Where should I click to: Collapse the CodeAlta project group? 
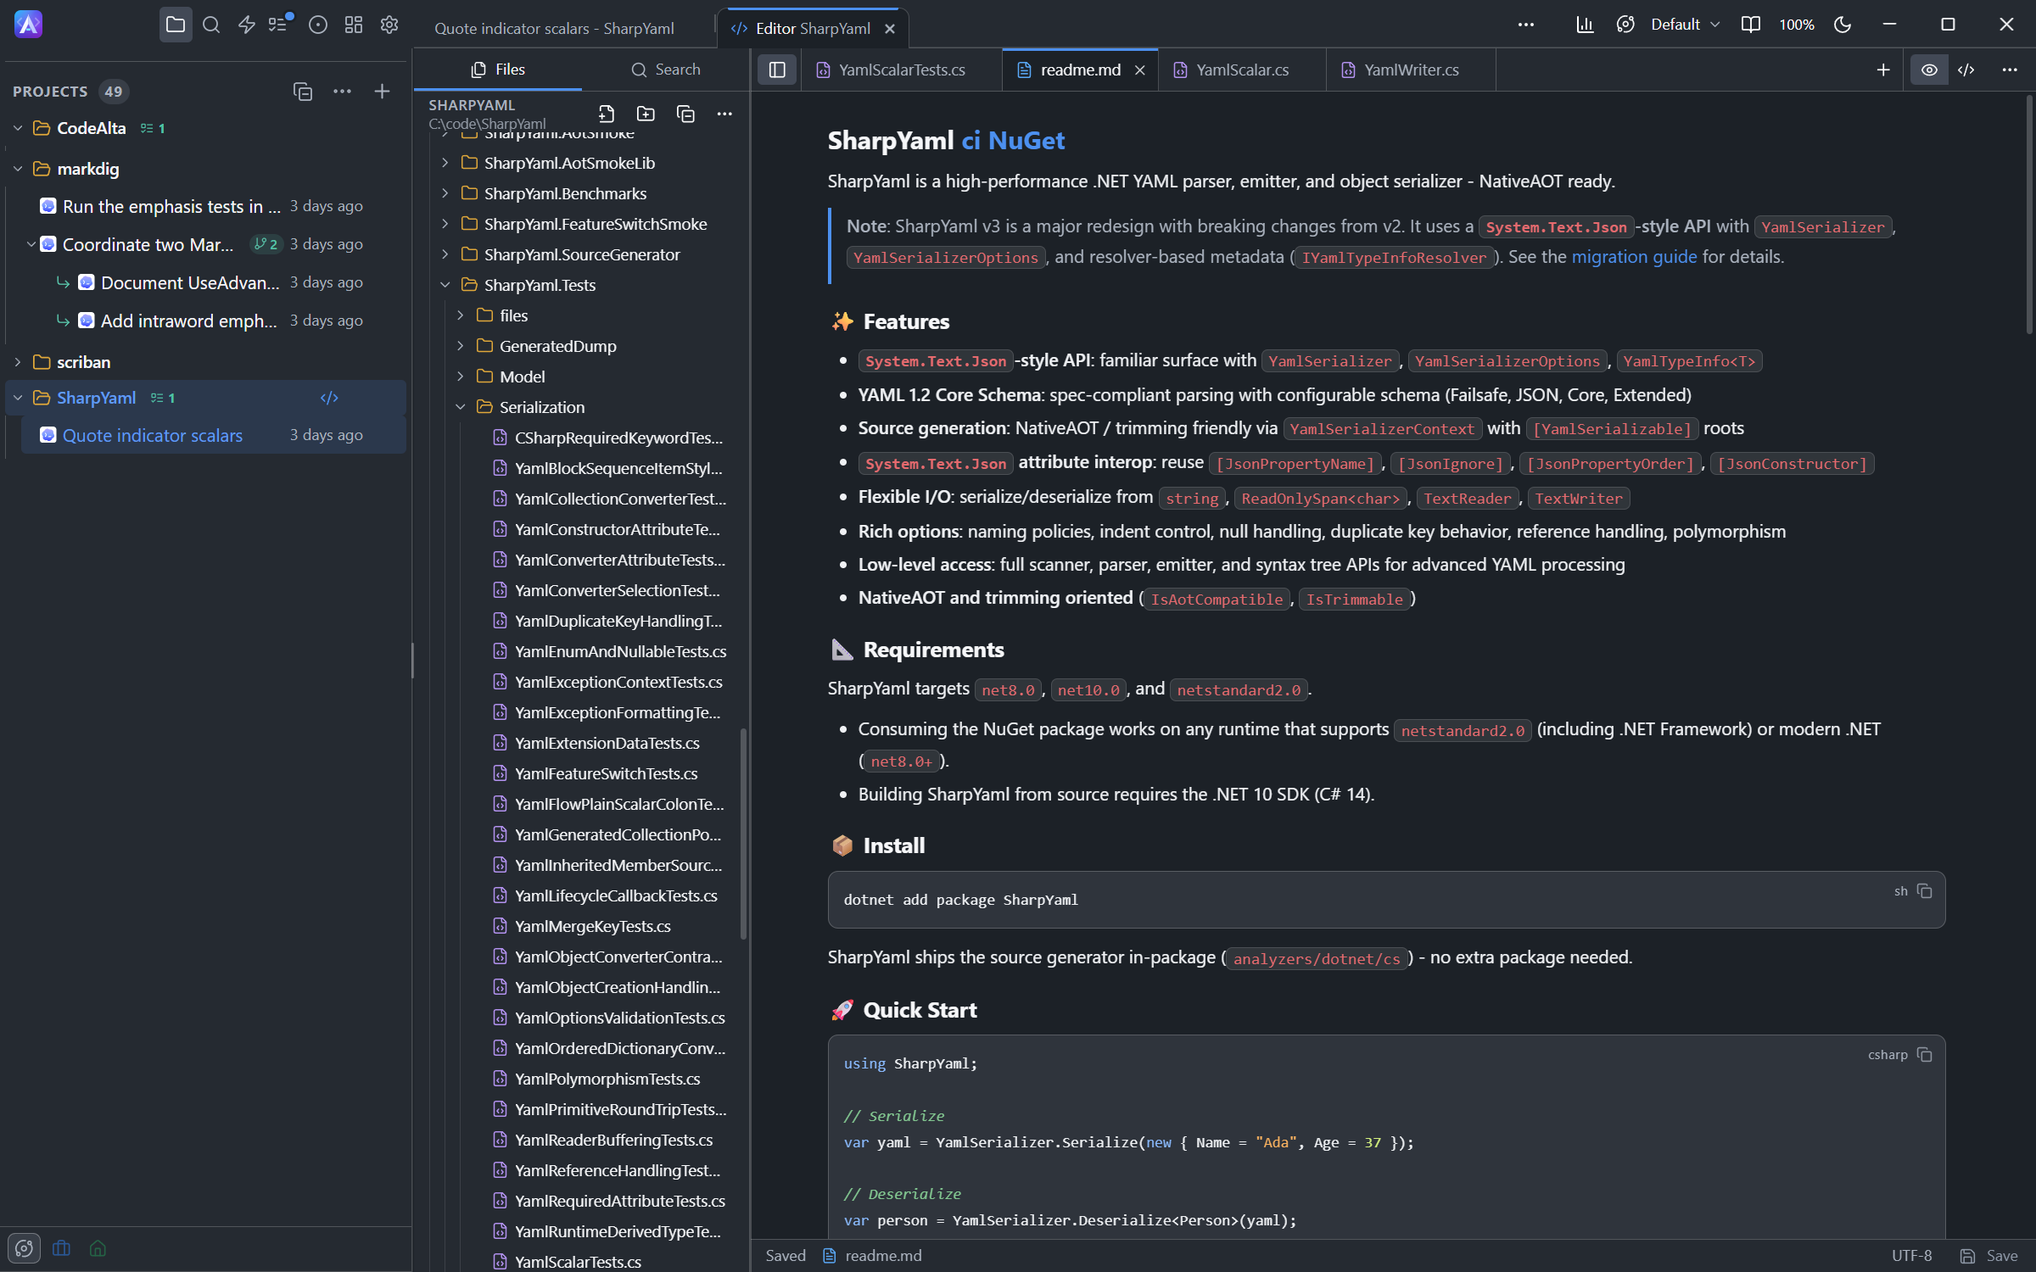pos(18,128)
